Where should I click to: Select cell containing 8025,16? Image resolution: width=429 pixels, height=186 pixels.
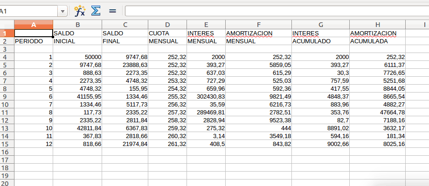click(x=378, y=144)
